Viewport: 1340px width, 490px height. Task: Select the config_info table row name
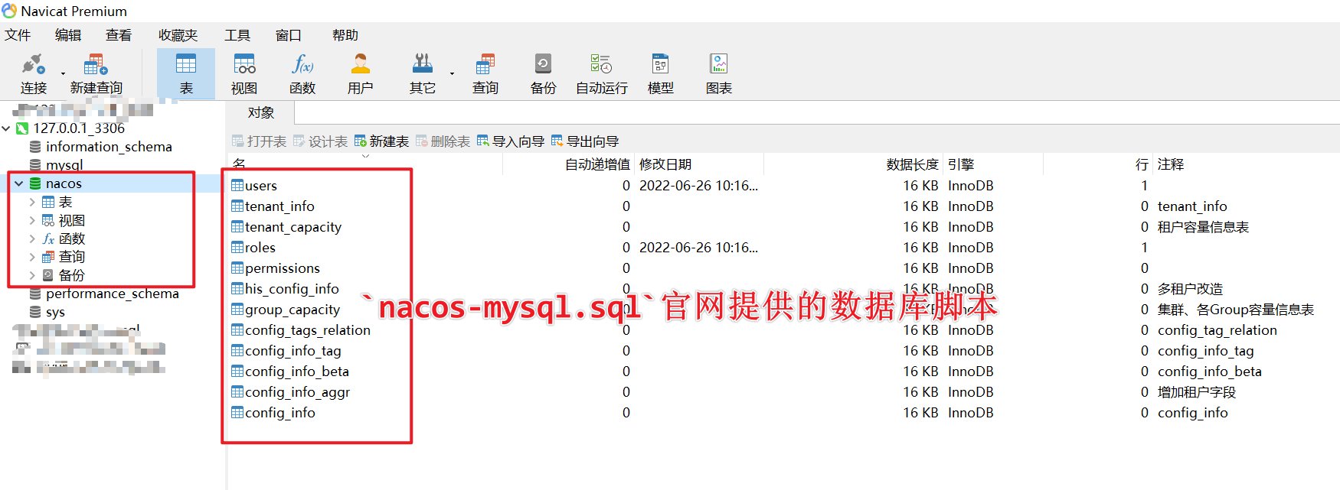(x=280, y=413)
